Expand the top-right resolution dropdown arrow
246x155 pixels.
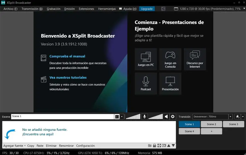244,8
